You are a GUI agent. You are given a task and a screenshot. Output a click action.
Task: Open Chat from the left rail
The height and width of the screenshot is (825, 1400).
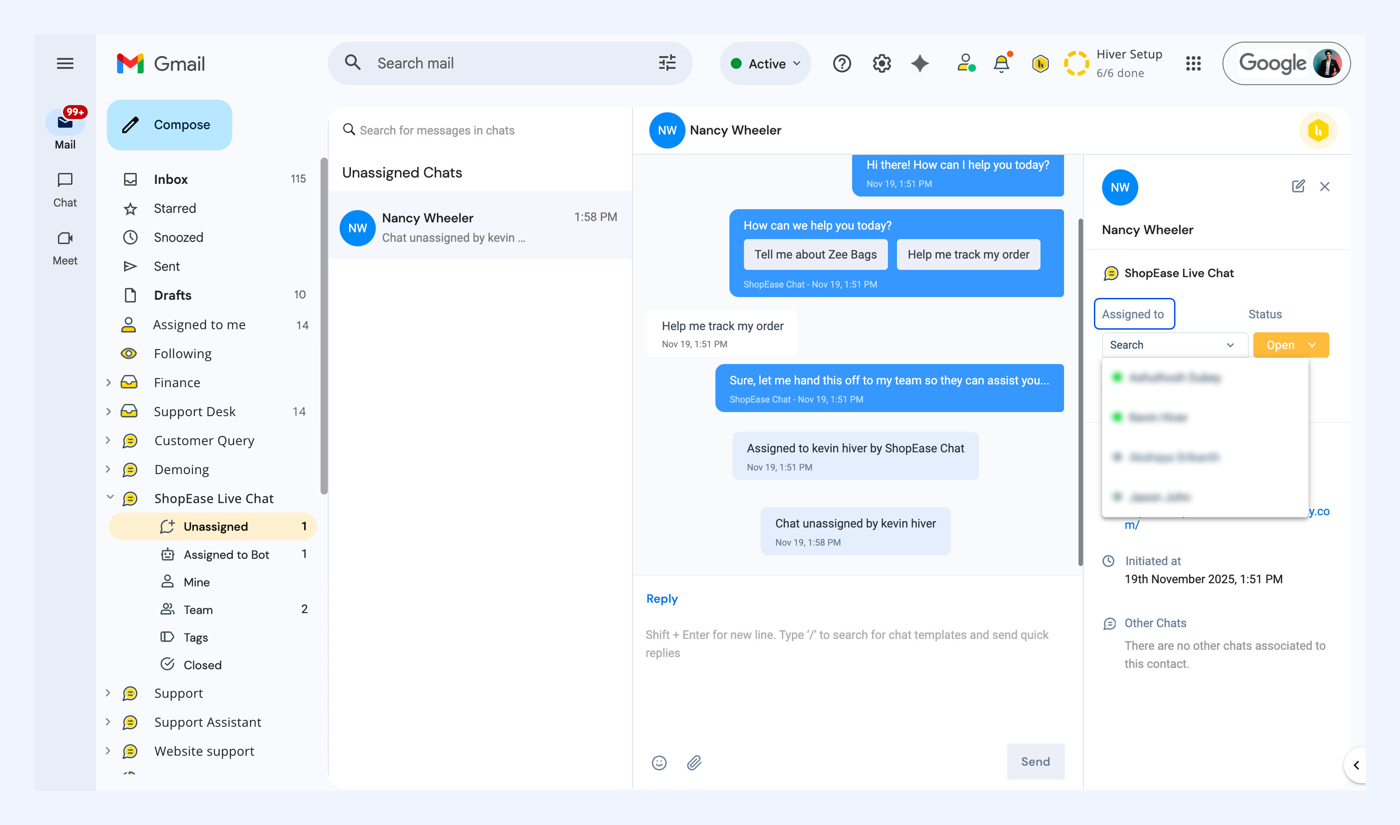pyautogui.click(x=65, y=190)
